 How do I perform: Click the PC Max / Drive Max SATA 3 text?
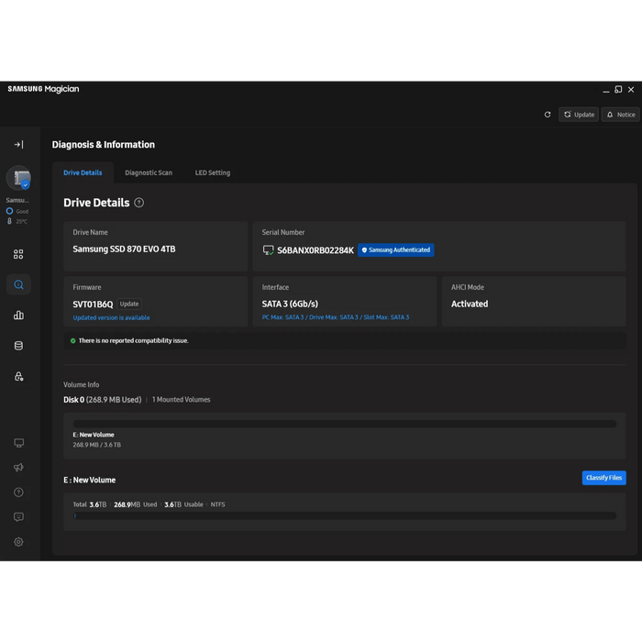pyautogui.click(x=336, y=317)
